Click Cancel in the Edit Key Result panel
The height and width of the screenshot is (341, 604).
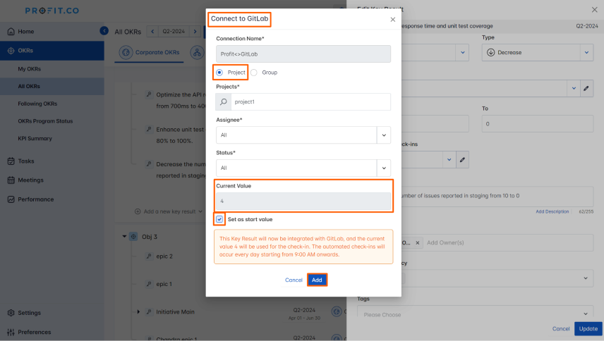561,329
